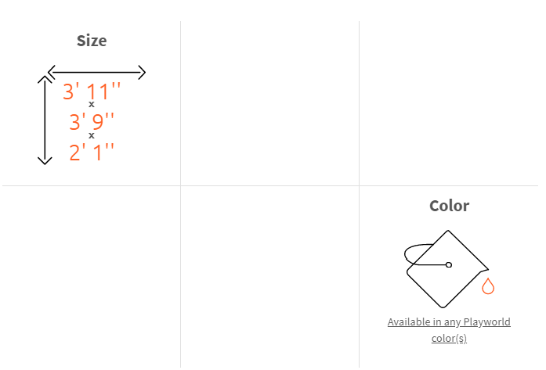Select the 3' 9'' dimension value
546x370 pixels.
pos(92,122)
